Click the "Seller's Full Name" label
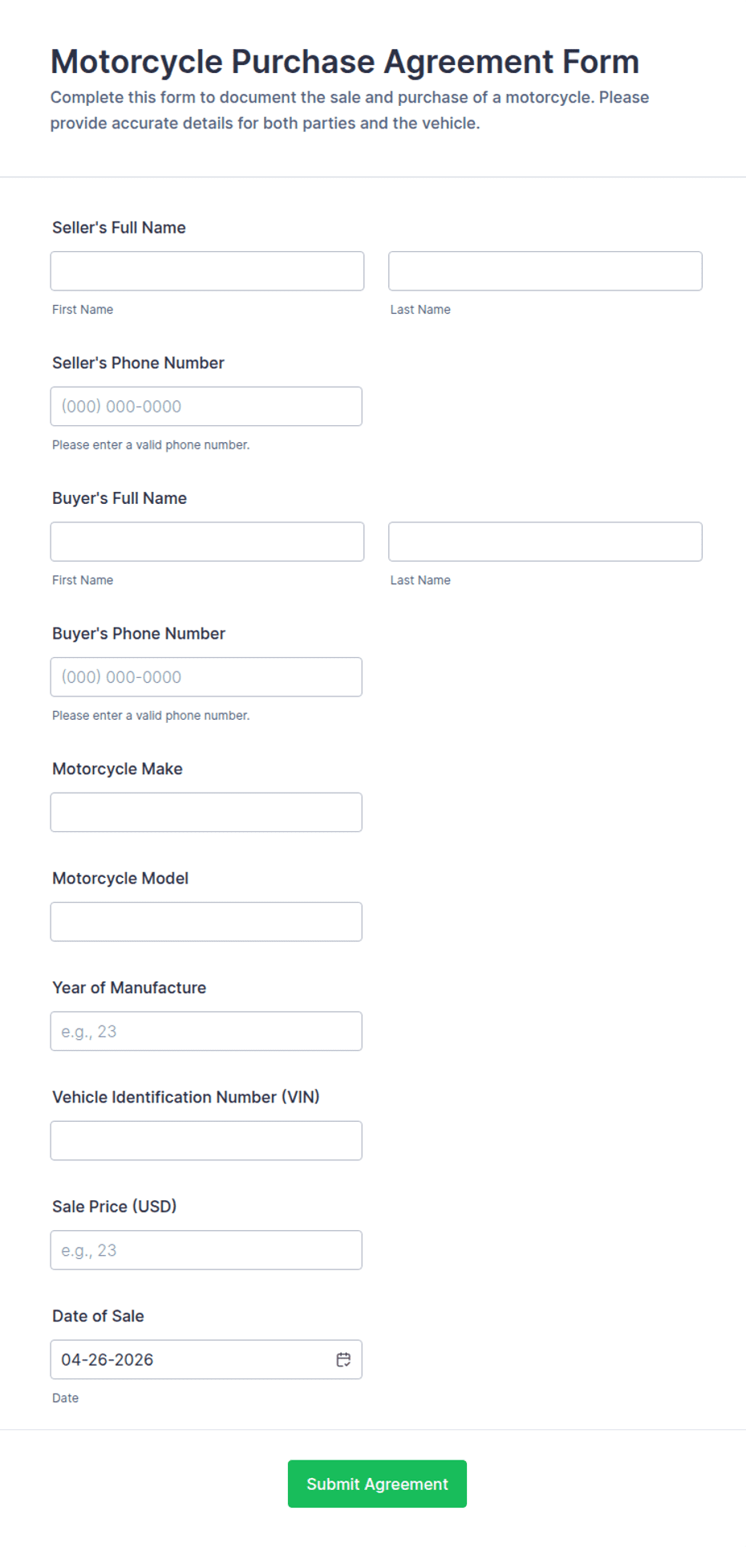The width and height of the screenshot is (746, 1547). coord(119,228)
